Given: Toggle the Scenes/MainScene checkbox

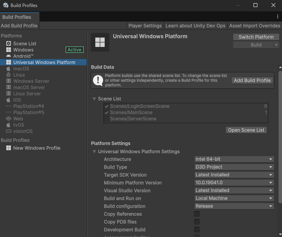Looking at the screenshot, I should click(x=107, y=113).
